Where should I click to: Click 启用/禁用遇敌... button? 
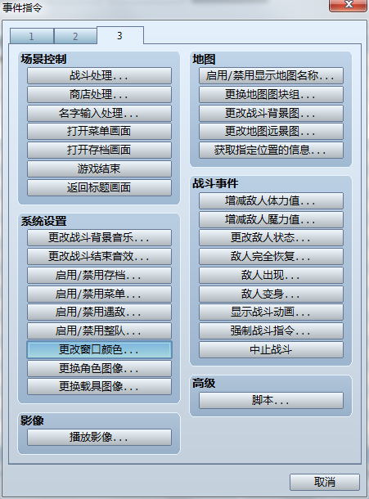tap(99, 312)
